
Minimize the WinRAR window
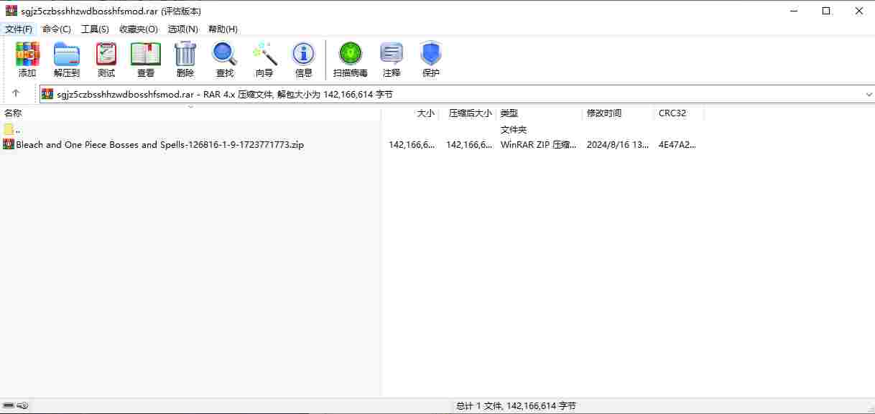[x=794, y=11]
